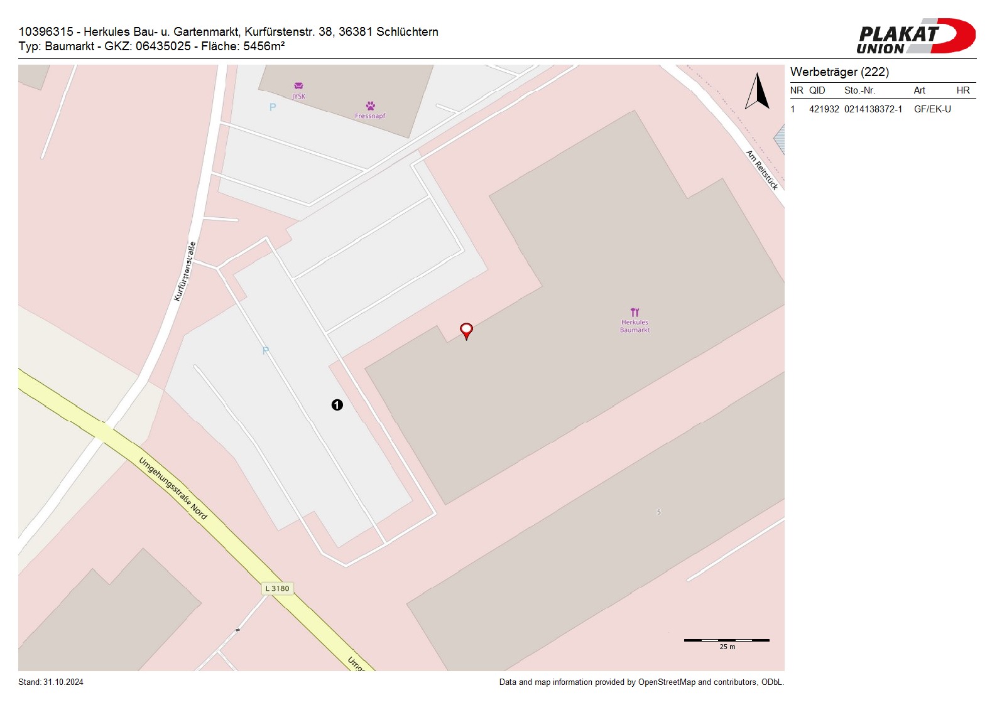Click the parking P symbol left of marker 1
Viewport: 997px width, 705px height.
(x=265, y=351)
